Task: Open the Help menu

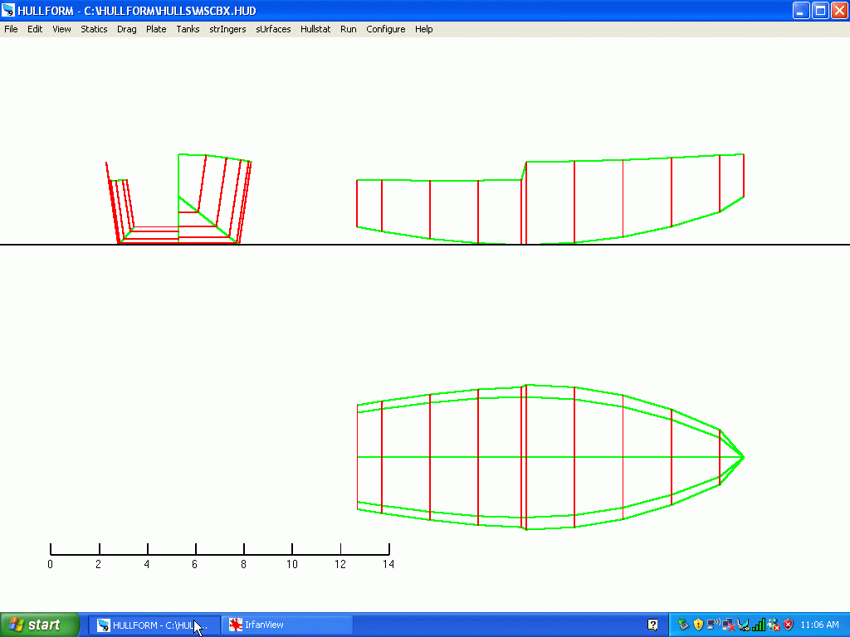Action: [423, 29]
